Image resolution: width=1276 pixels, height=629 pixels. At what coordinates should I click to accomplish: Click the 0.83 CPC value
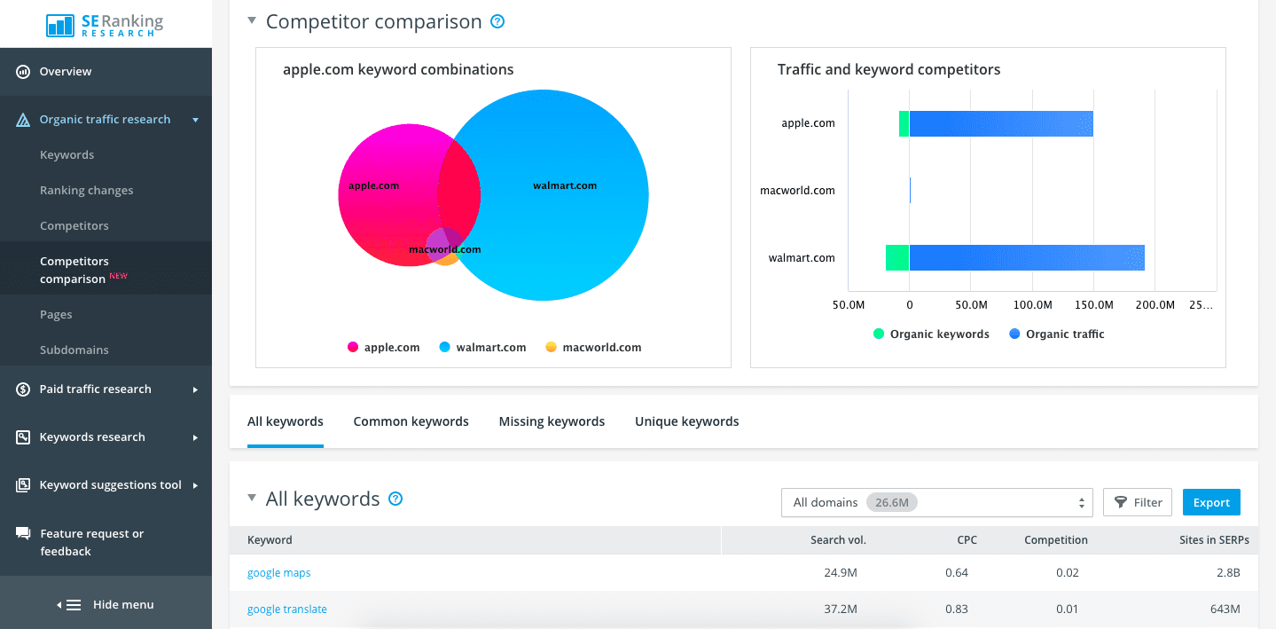point(957,609)
